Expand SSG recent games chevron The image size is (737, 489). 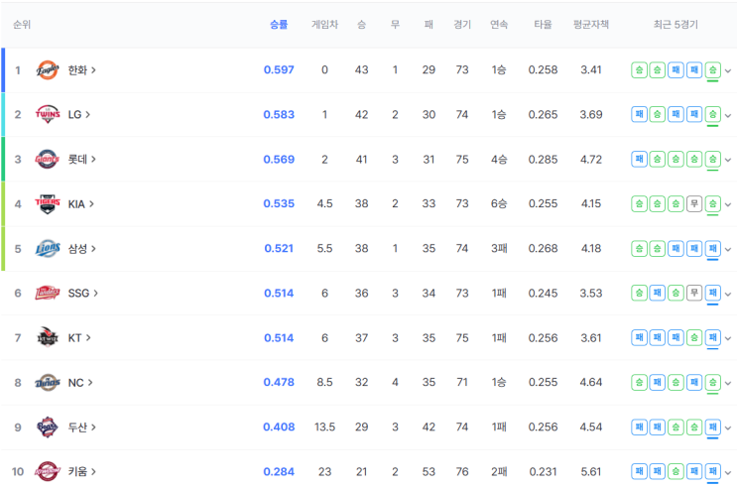click(728, 294)
